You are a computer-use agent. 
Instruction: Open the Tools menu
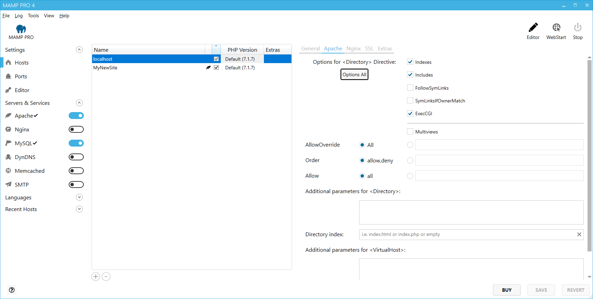click(33, 16)
